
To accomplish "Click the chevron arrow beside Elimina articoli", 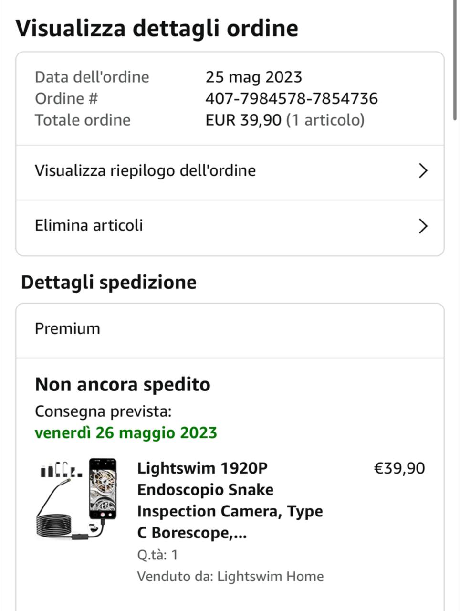I will (422, 226).
